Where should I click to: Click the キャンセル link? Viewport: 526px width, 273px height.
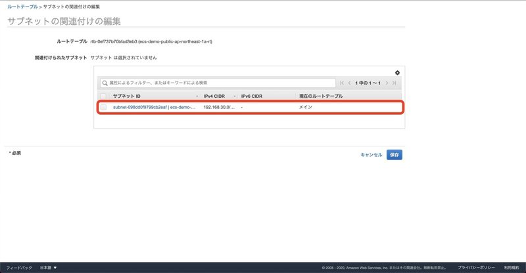pos(371,155)
